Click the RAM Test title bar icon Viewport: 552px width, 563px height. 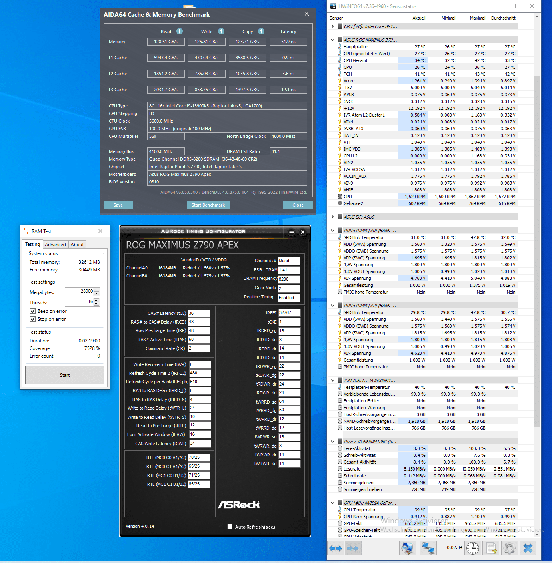[x=26, y=231]
